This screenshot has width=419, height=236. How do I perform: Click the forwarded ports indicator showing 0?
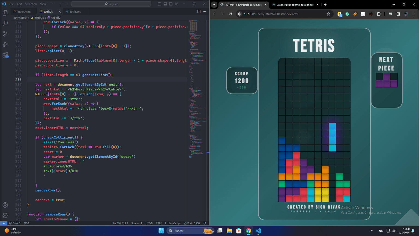tap(26, 223)
